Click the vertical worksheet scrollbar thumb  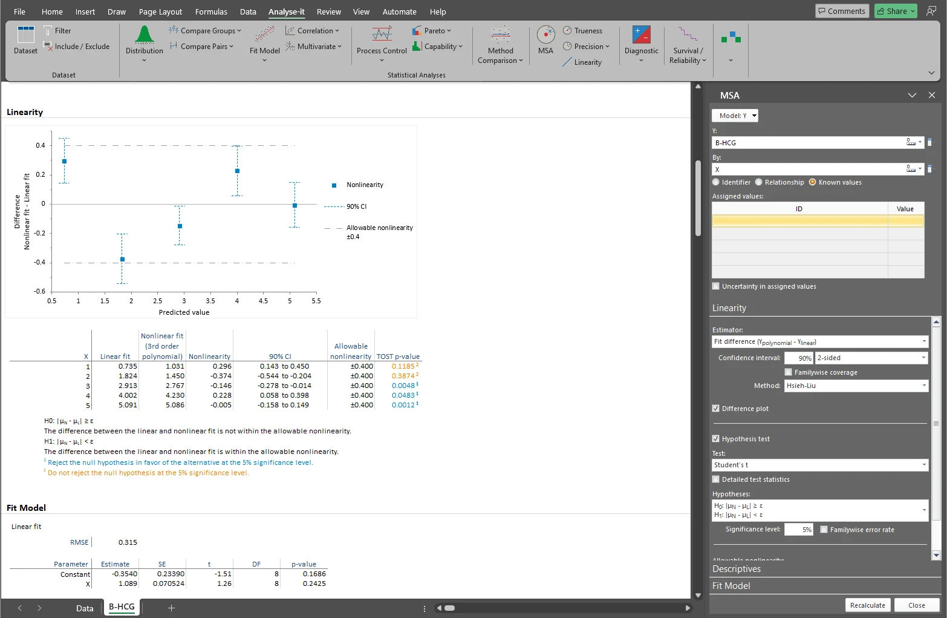(x=698, y=198)
